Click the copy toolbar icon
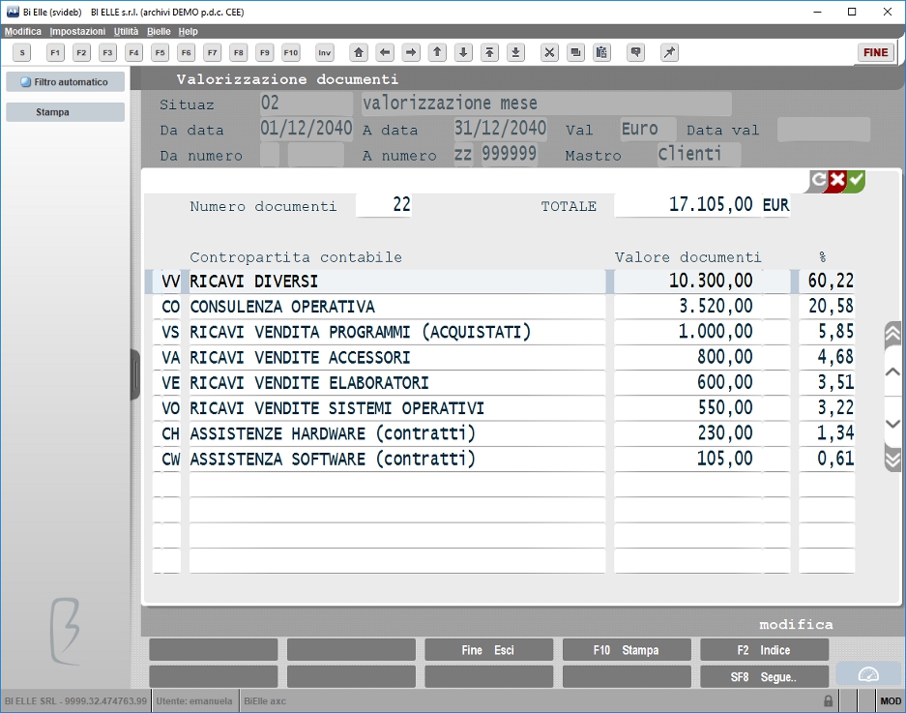Viewport: 906px width, 713px height. 575,52
